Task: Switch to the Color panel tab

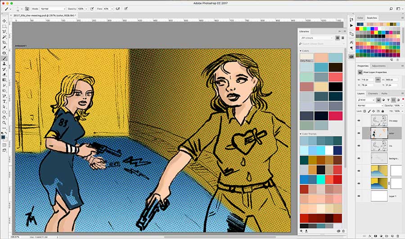Action: click(x=360, y=18)
